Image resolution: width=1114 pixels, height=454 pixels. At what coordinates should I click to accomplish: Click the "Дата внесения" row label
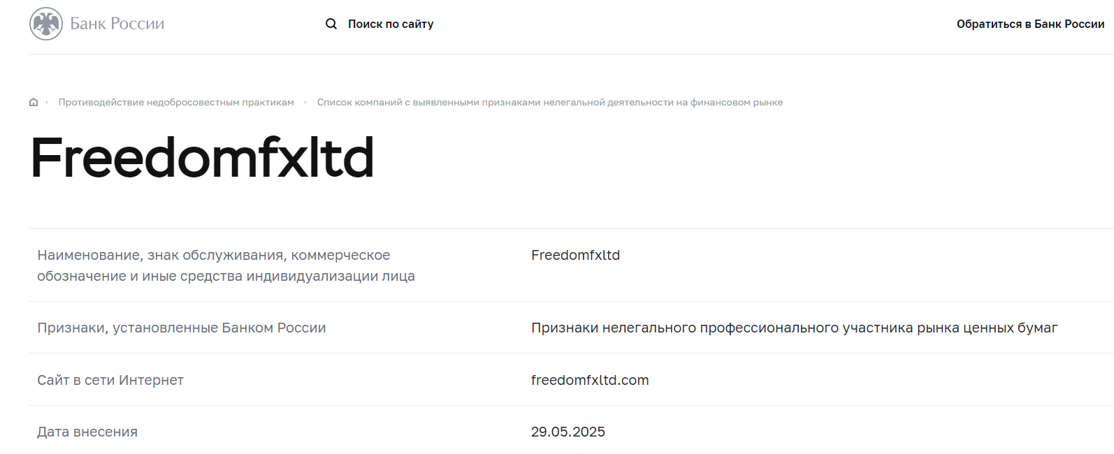click(87, 432)
